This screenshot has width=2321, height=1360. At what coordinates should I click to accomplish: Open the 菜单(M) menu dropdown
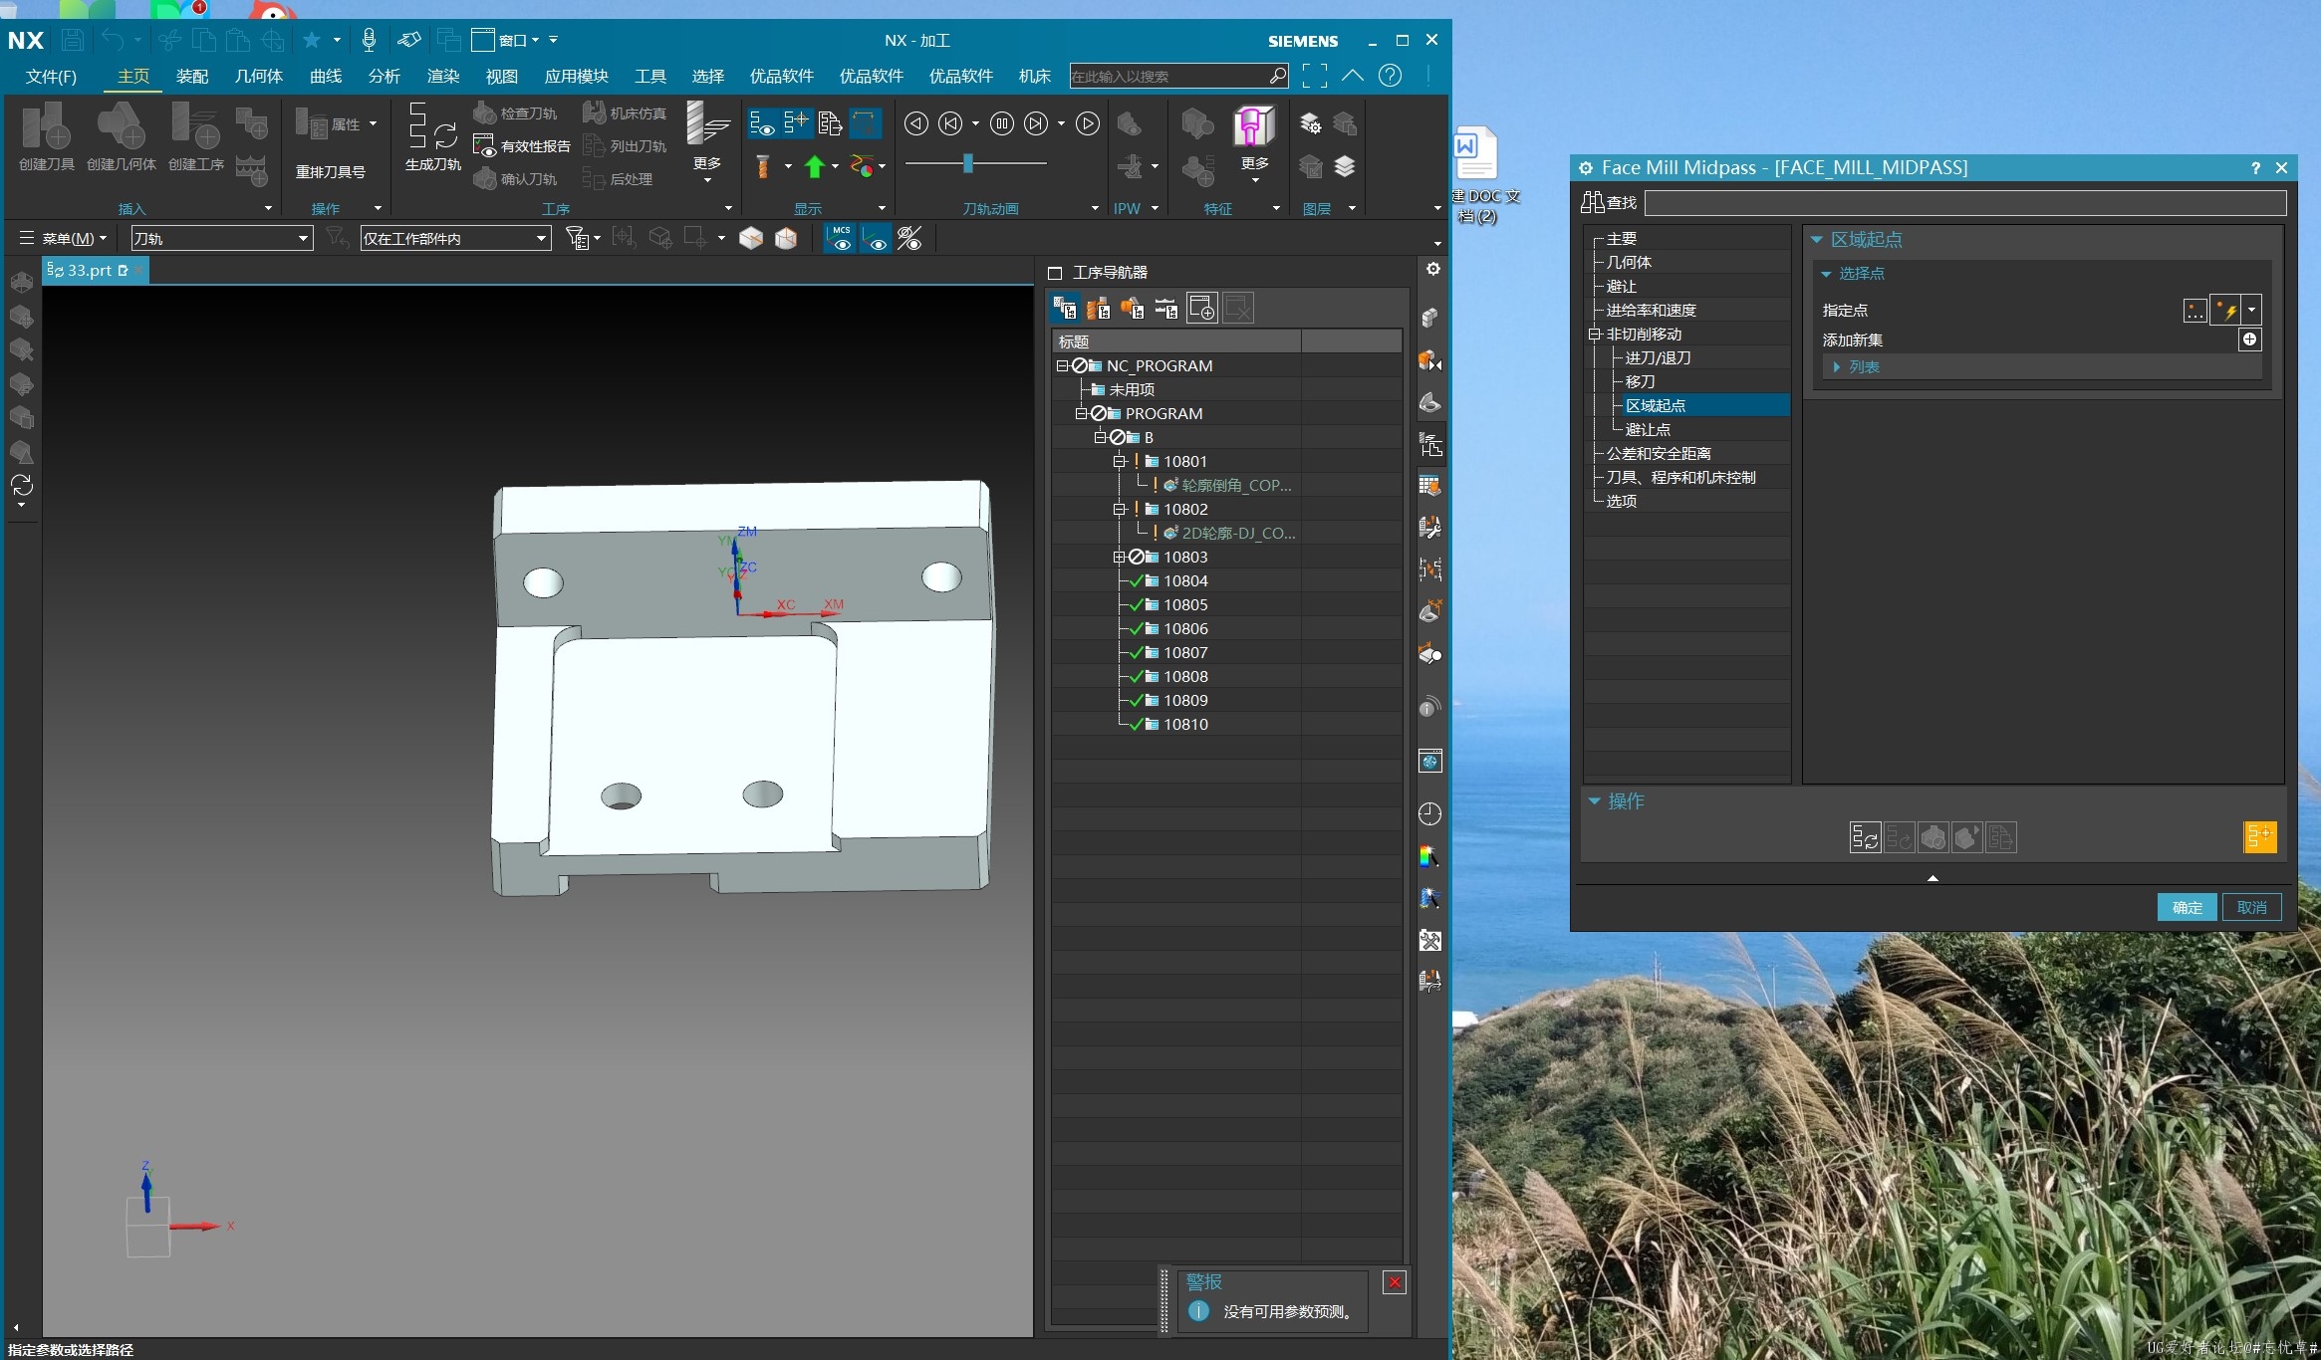[66, 238]
